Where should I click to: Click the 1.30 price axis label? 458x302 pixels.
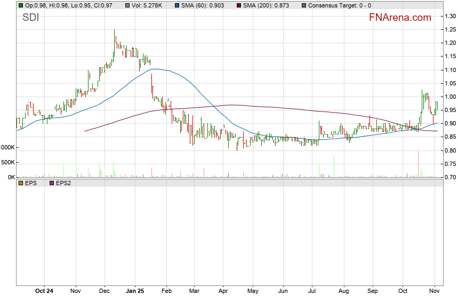[451, 17]
